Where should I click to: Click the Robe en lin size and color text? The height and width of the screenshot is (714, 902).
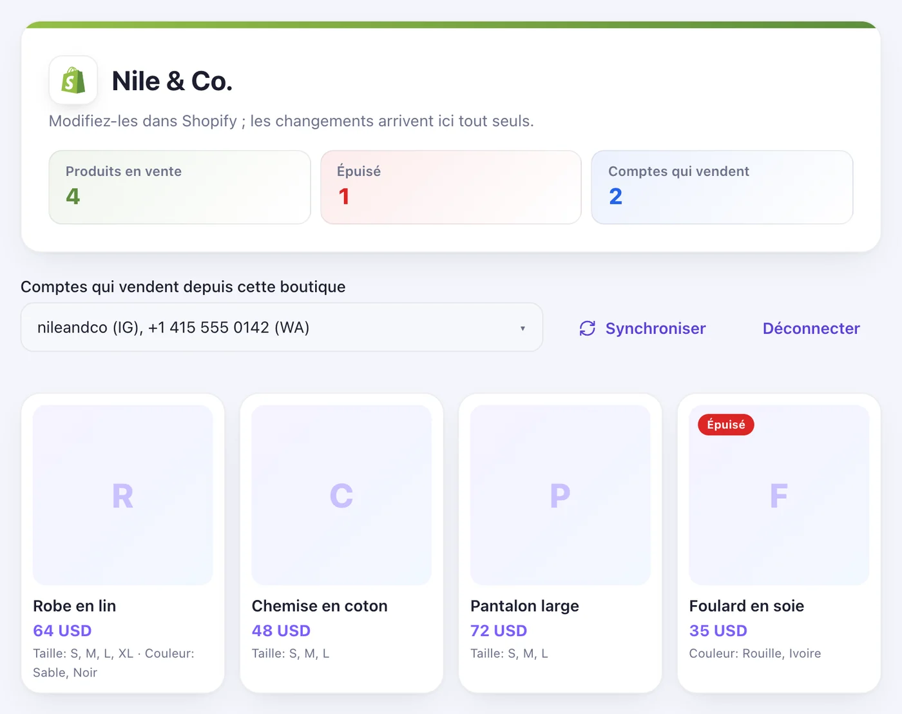point(113,663)
